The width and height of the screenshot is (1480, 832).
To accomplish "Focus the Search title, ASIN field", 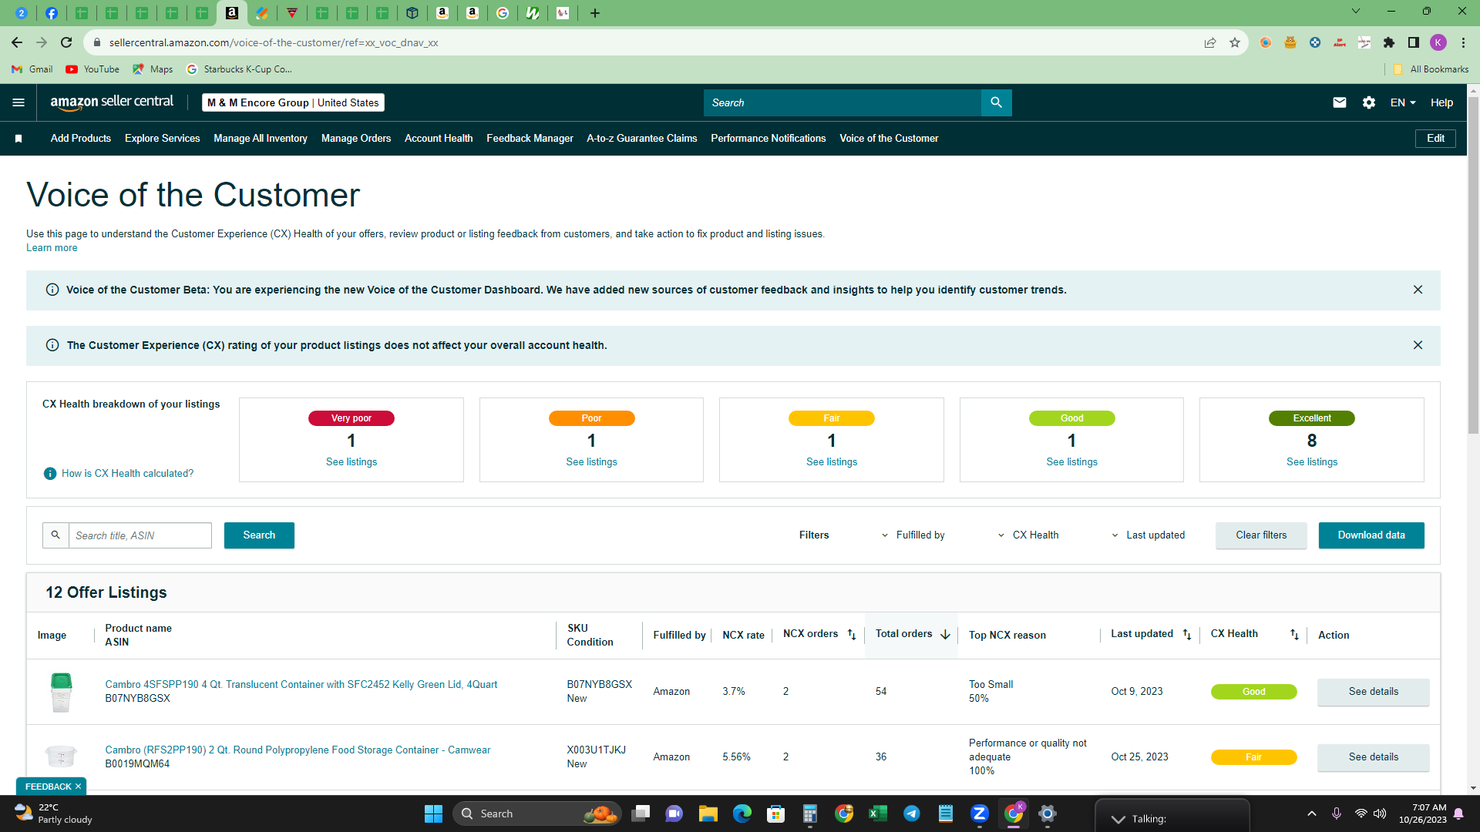I will 140,535.
